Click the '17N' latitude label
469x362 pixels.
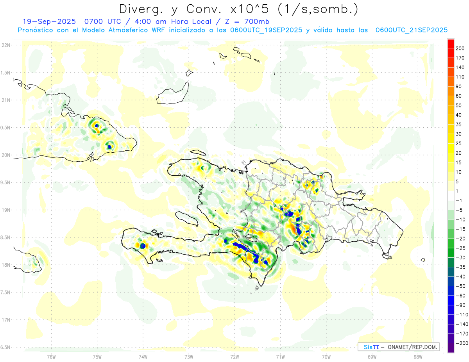click(x=6, y=320)
